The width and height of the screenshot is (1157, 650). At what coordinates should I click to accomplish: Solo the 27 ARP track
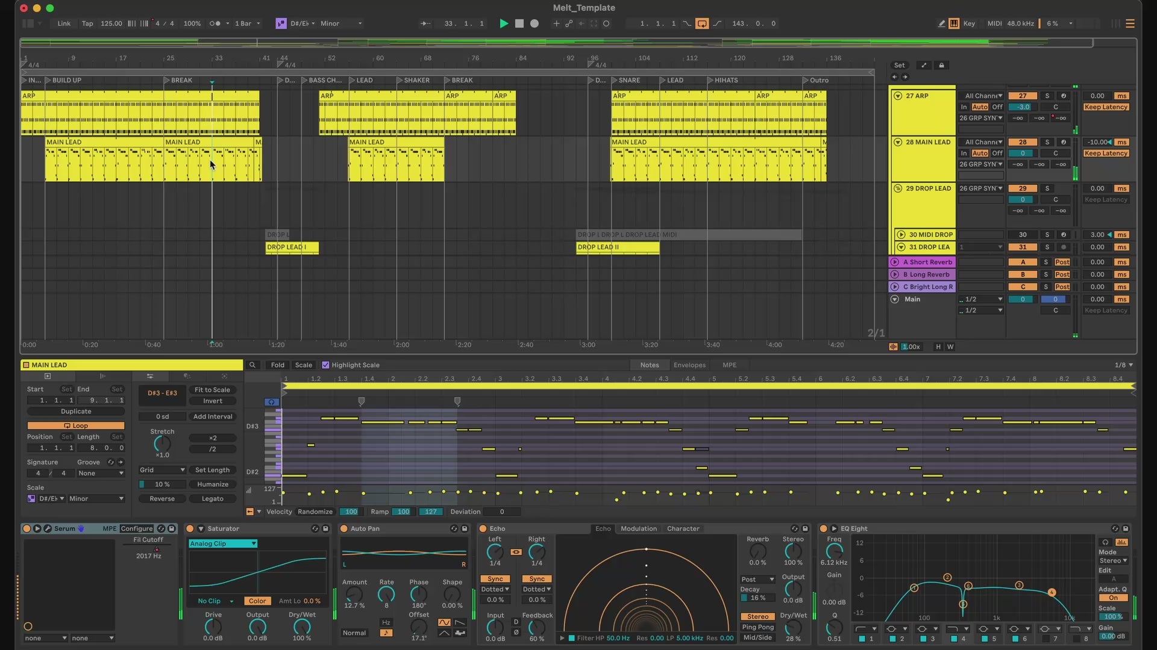point(1047,96)
